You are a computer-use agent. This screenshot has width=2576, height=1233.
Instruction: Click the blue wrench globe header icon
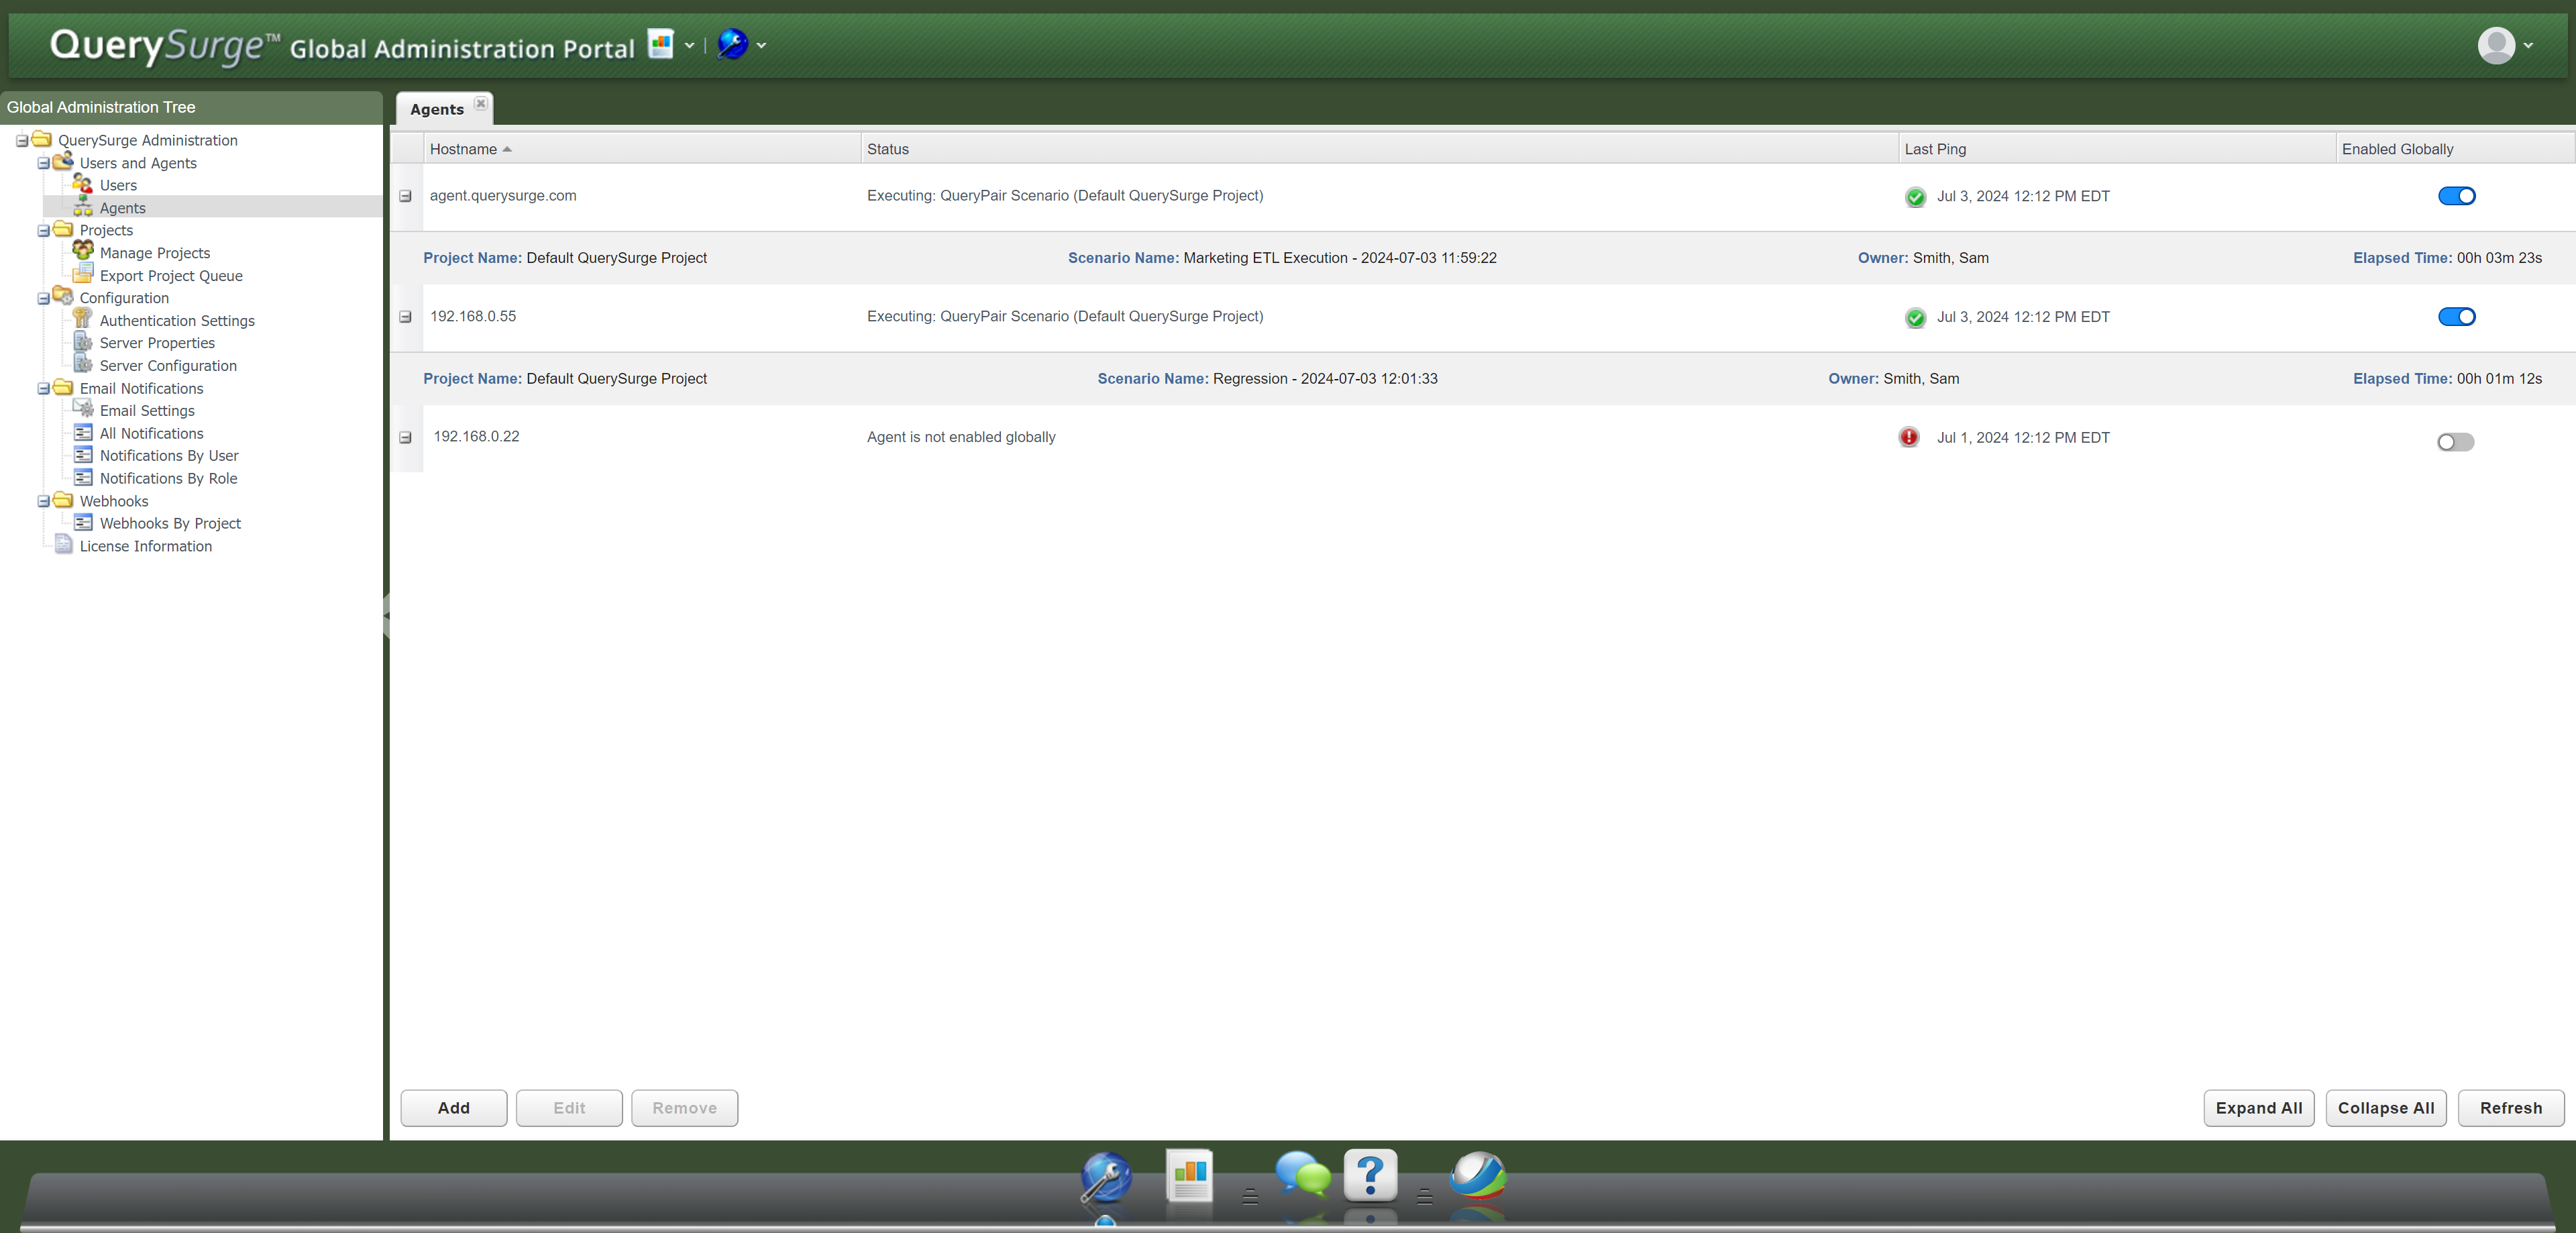(x=733, y=44)
